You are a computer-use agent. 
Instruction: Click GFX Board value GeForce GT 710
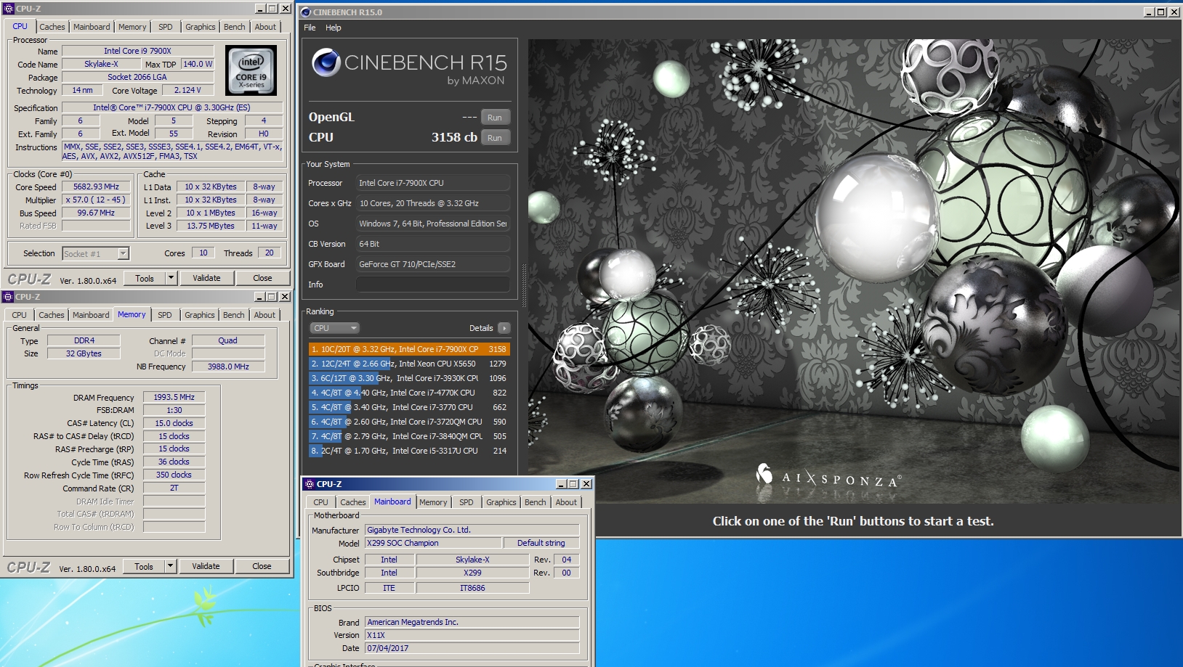coord(432,264)
